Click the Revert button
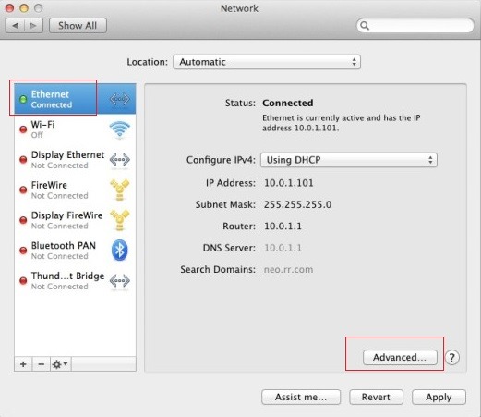Screen dimensions: 481x417 (376, 397)
